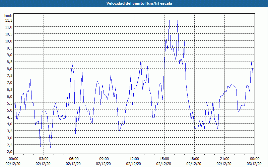Click the lowest wind dip just before 03:00
The image size is (268, 167).
point(40,147)
